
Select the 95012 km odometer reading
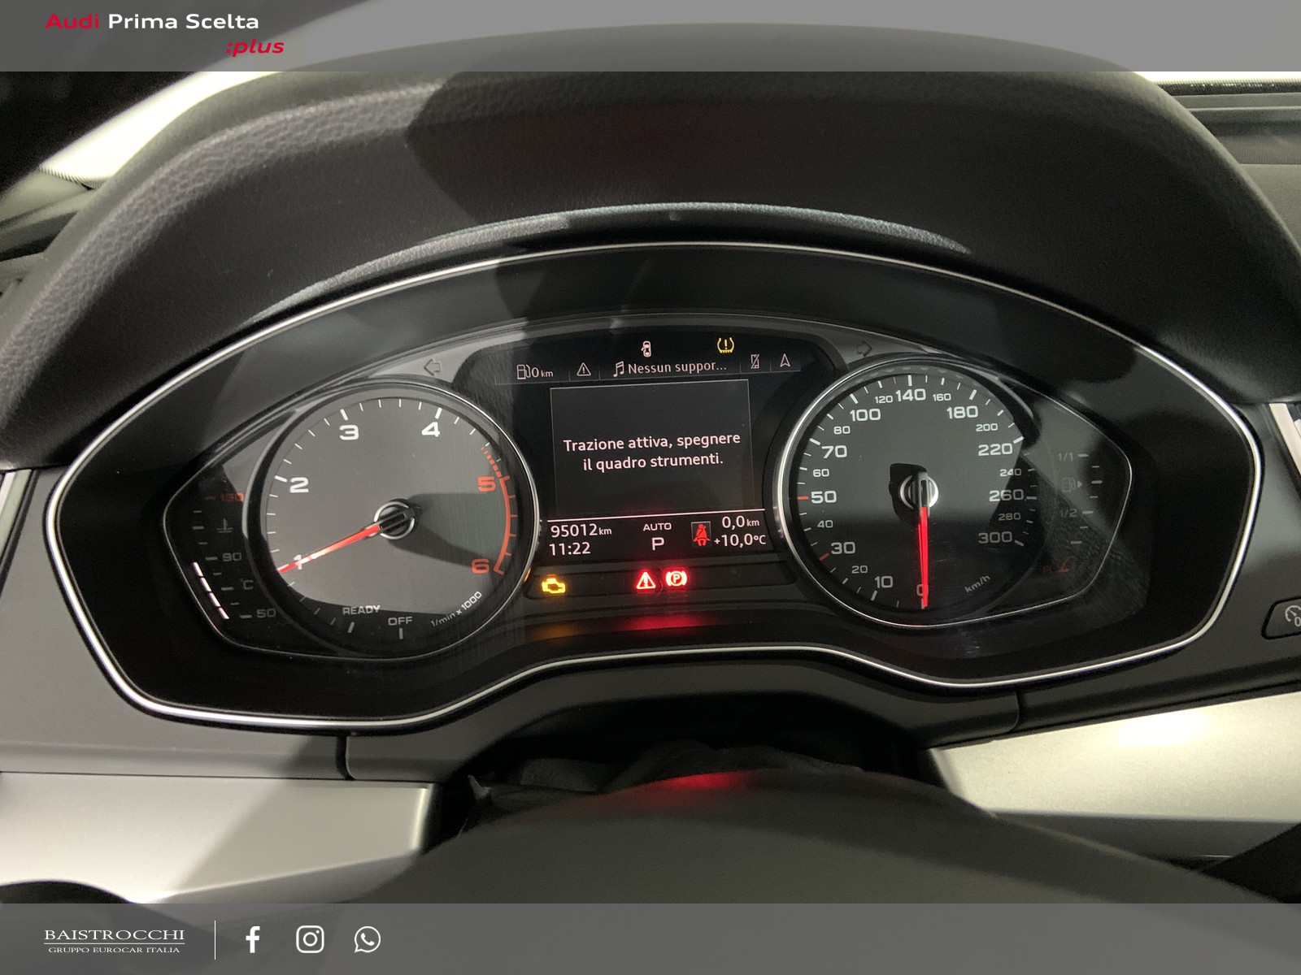pos(581,531)
